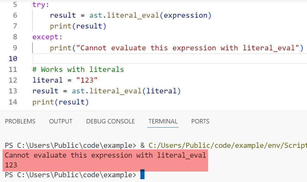Click the print(result) call on line 14
307x182 pixels.
click(60, 102)
